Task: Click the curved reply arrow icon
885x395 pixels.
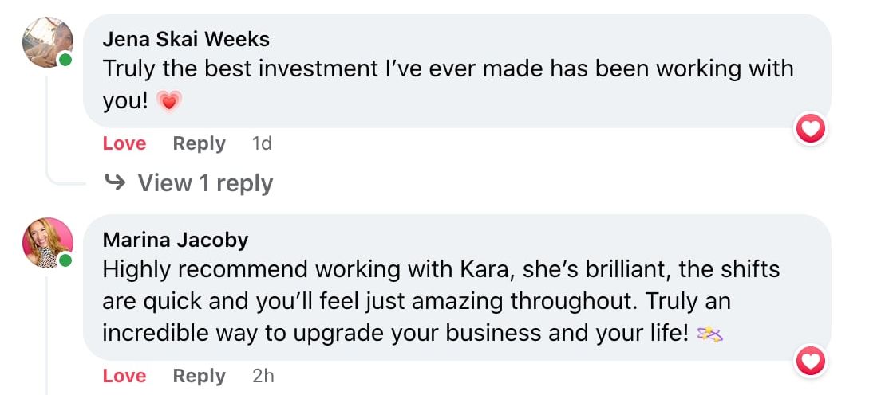Action: point(116,183)
